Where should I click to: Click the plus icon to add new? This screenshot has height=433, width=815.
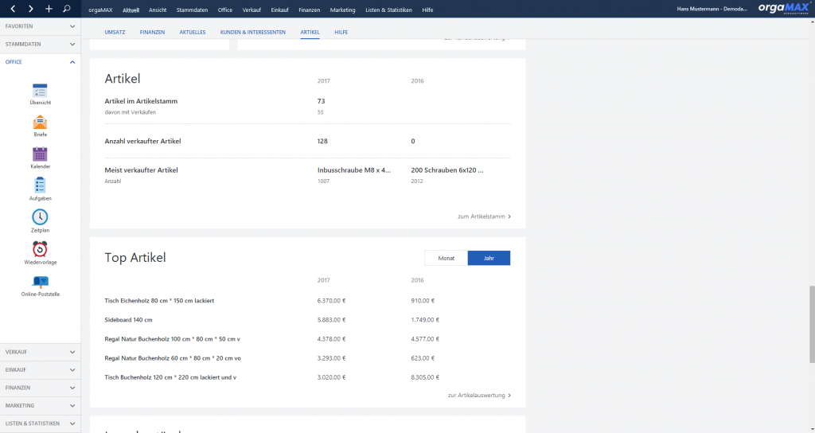[x=49, y=9]
